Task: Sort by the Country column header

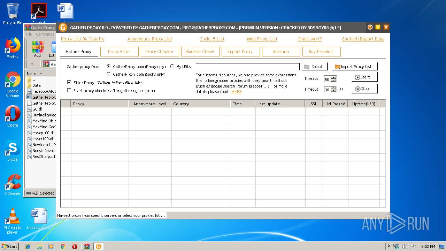Action: coord(201,104)
